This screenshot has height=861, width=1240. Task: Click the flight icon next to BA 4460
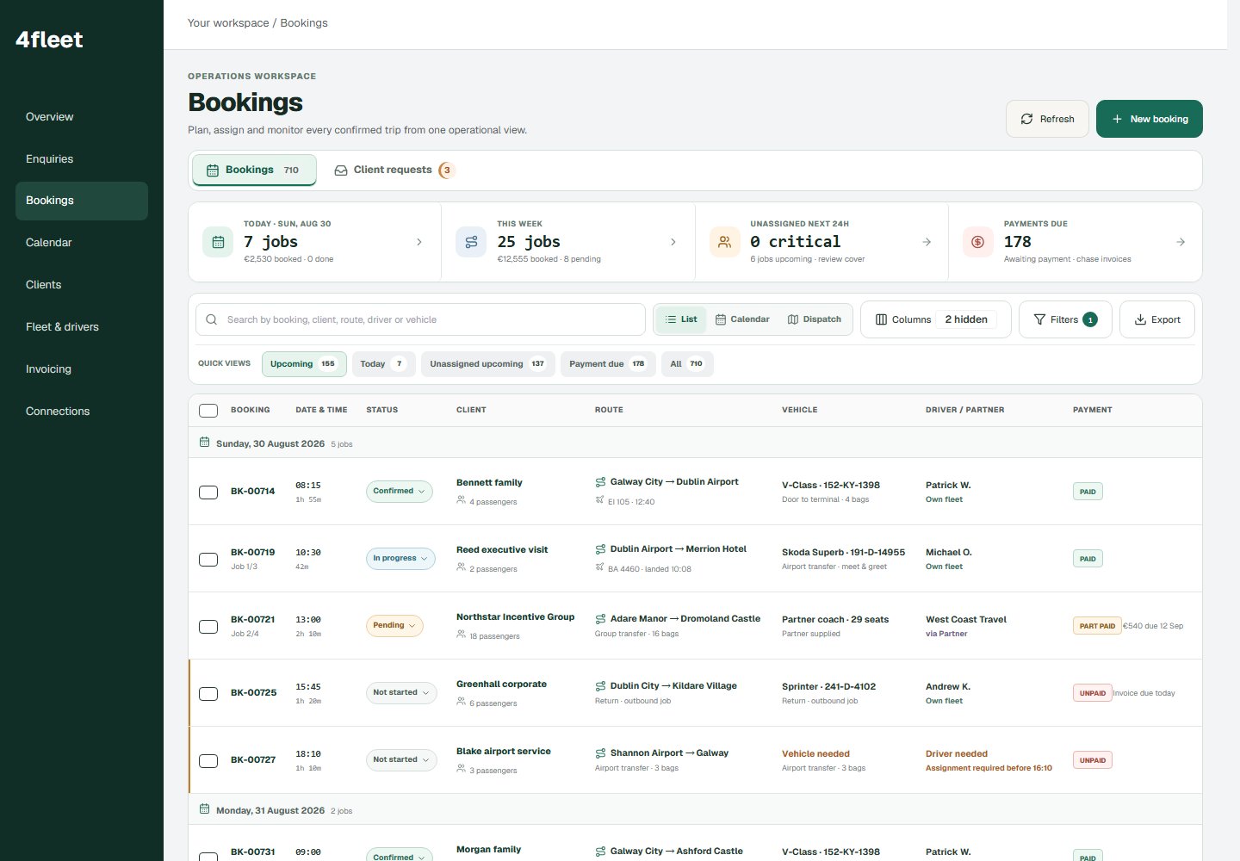[599, 567]
